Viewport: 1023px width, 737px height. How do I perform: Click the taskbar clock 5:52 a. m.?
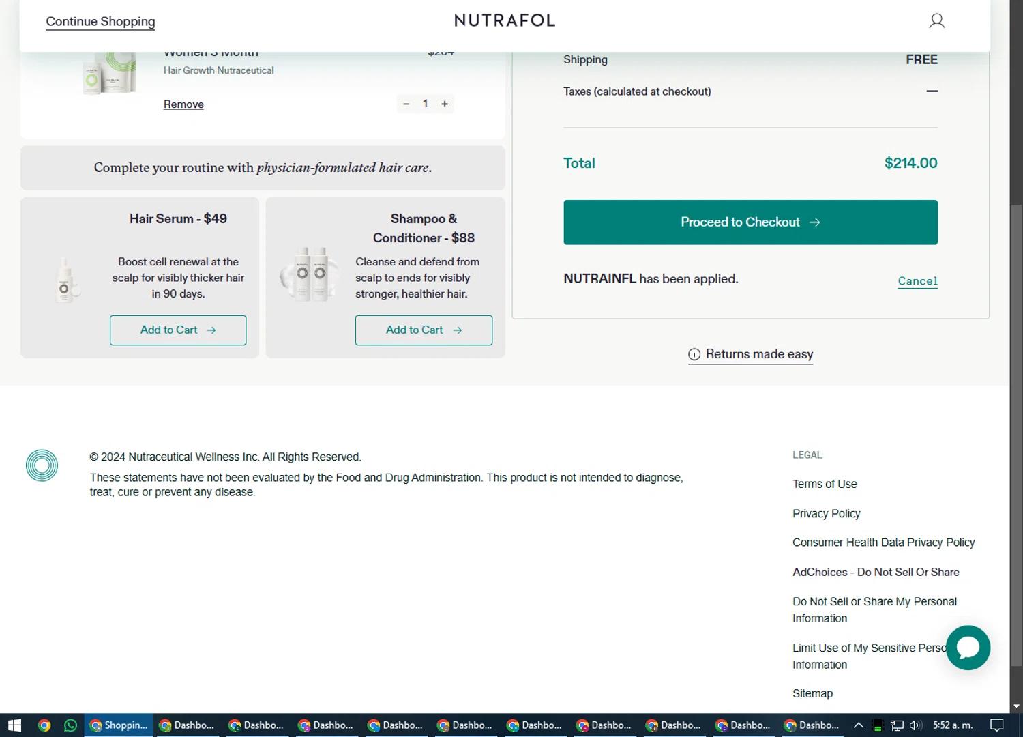point(953,725)
